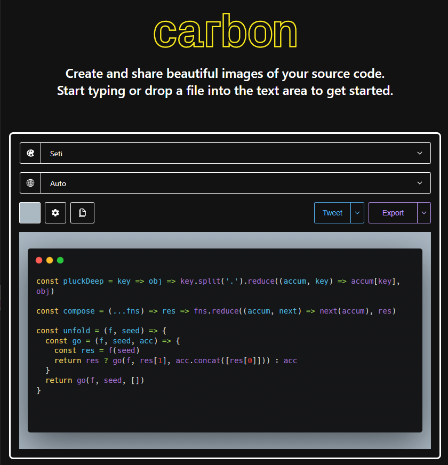Open the Export options arrow
The image size is (448, 465).
[x=424, y=213]
